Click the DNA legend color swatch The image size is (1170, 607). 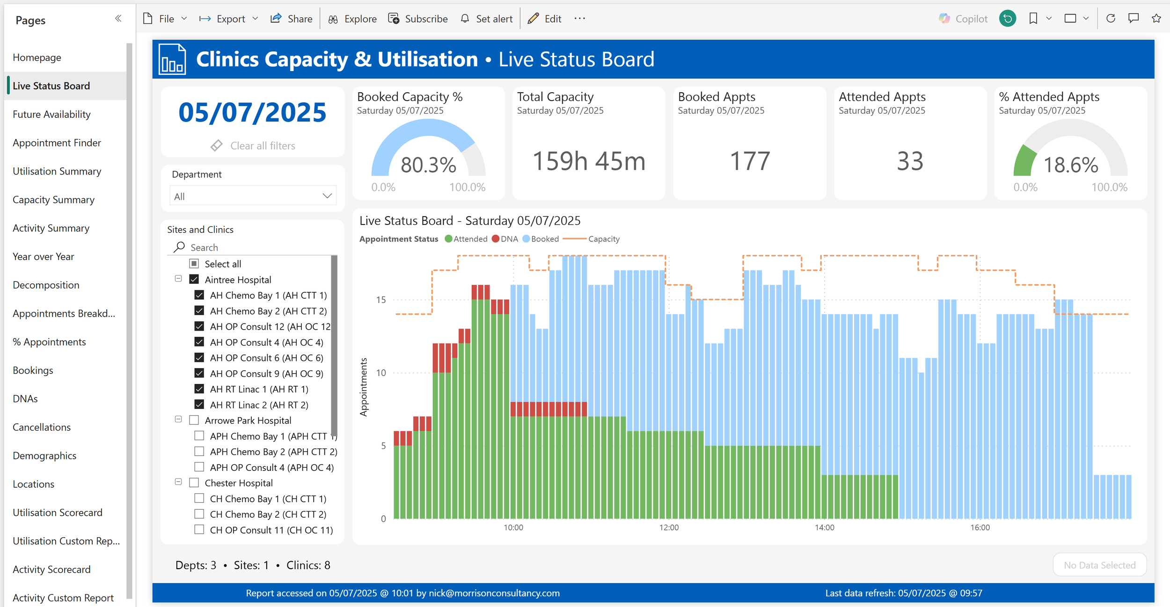496,239
